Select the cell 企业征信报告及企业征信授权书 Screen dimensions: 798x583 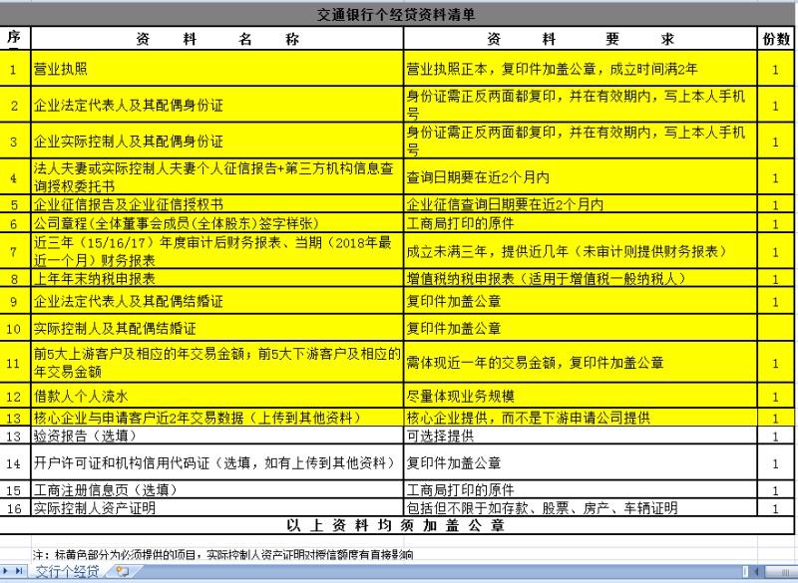(217, 204)
